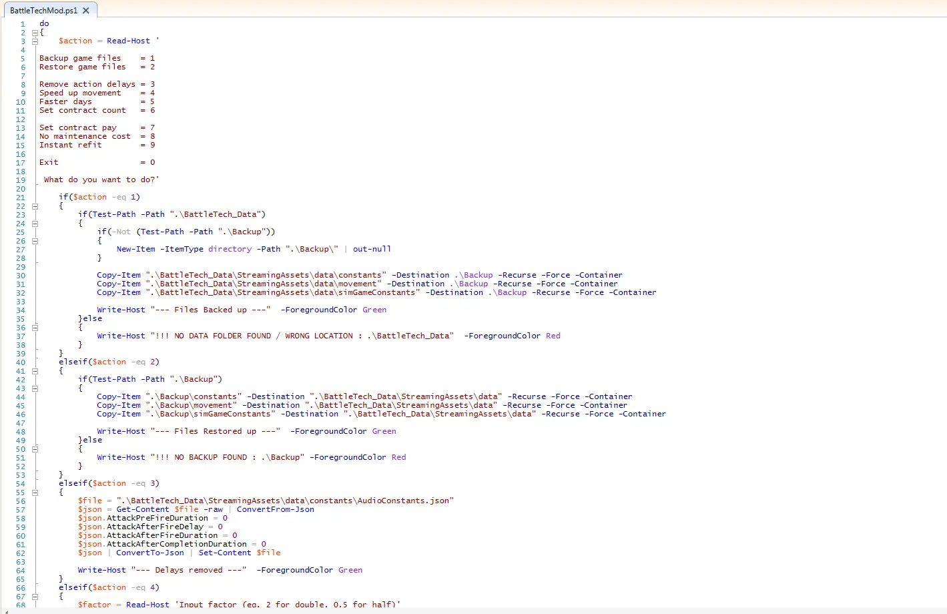Click line number 56 in the margin
This screenshot has height=614, width=947.
tap(21, 501)
